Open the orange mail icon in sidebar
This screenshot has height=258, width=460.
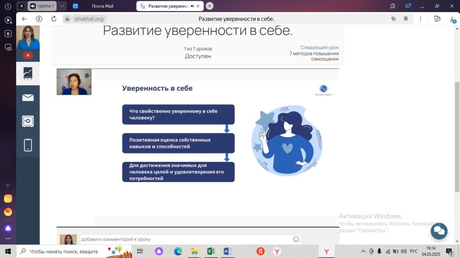coord(8,212)
